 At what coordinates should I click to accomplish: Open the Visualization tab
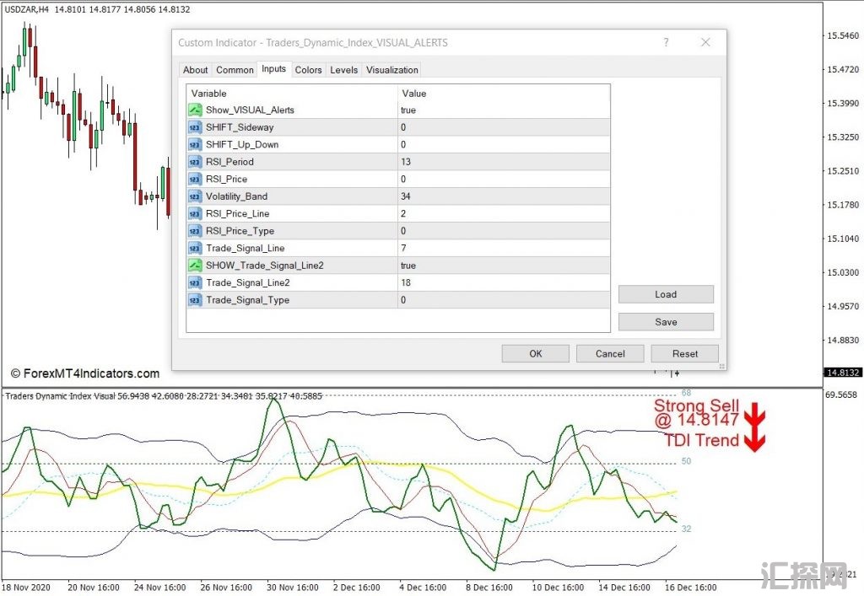391,70
